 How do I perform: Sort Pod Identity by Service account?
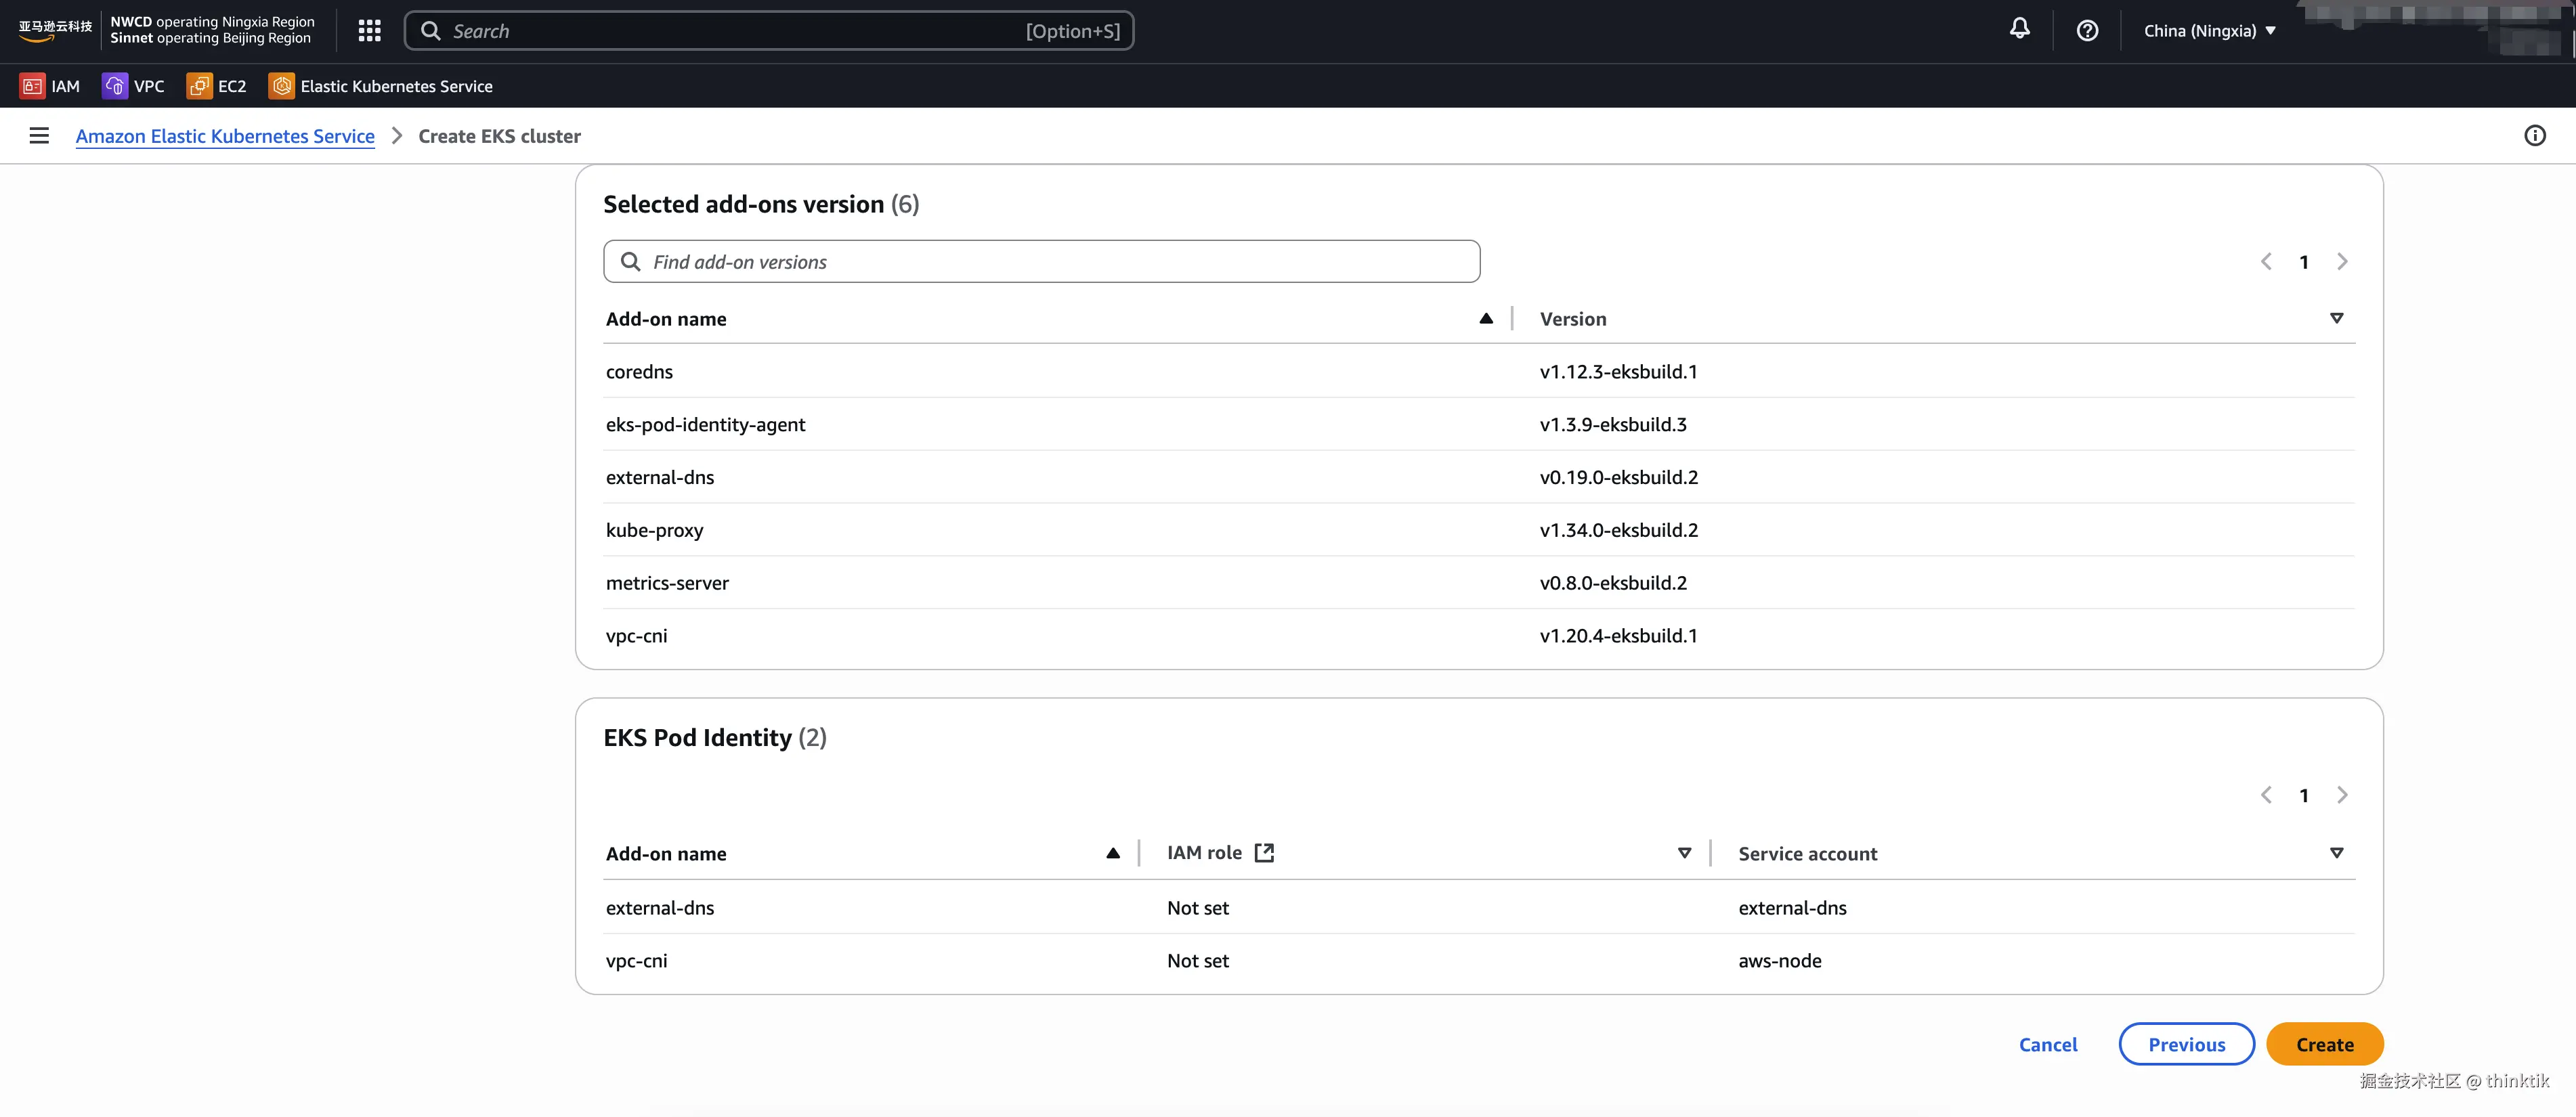2336,854
